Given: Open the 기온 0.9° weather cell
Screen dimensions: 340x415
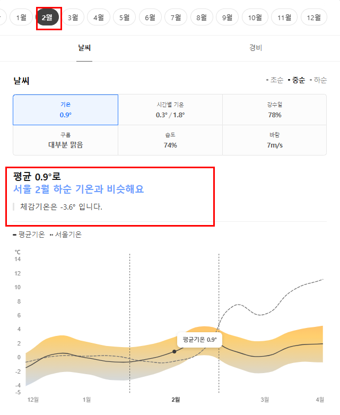Looking at the screenshot, I should pyautogui.click(x=65, y=109).
